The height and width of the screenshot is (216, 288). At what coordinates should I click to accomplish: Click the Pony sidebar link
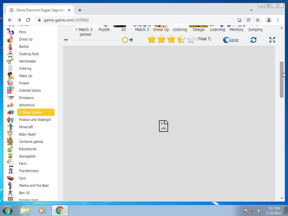point(22,32)
